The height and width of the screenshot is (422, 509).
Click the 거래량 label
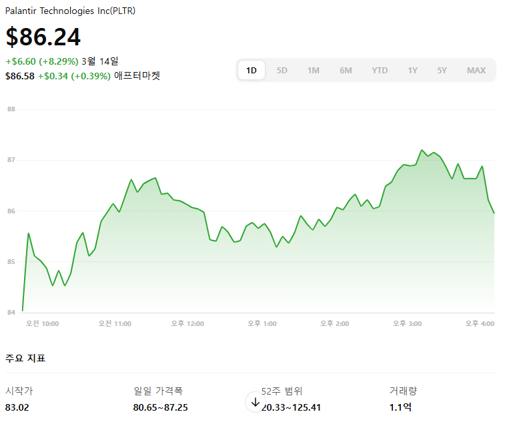coord(403,391)
